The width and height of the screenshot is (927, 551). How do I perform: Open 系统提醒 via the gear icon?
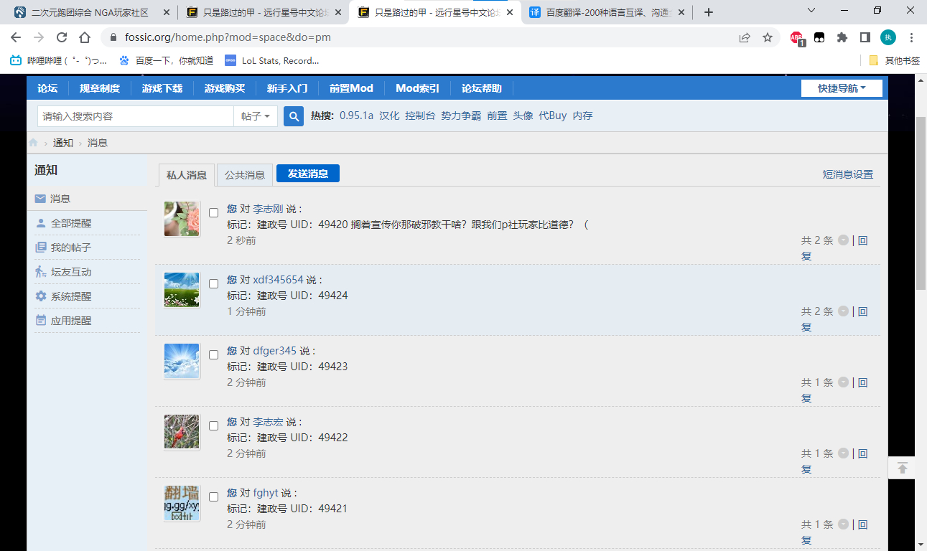tap(41, 296)
